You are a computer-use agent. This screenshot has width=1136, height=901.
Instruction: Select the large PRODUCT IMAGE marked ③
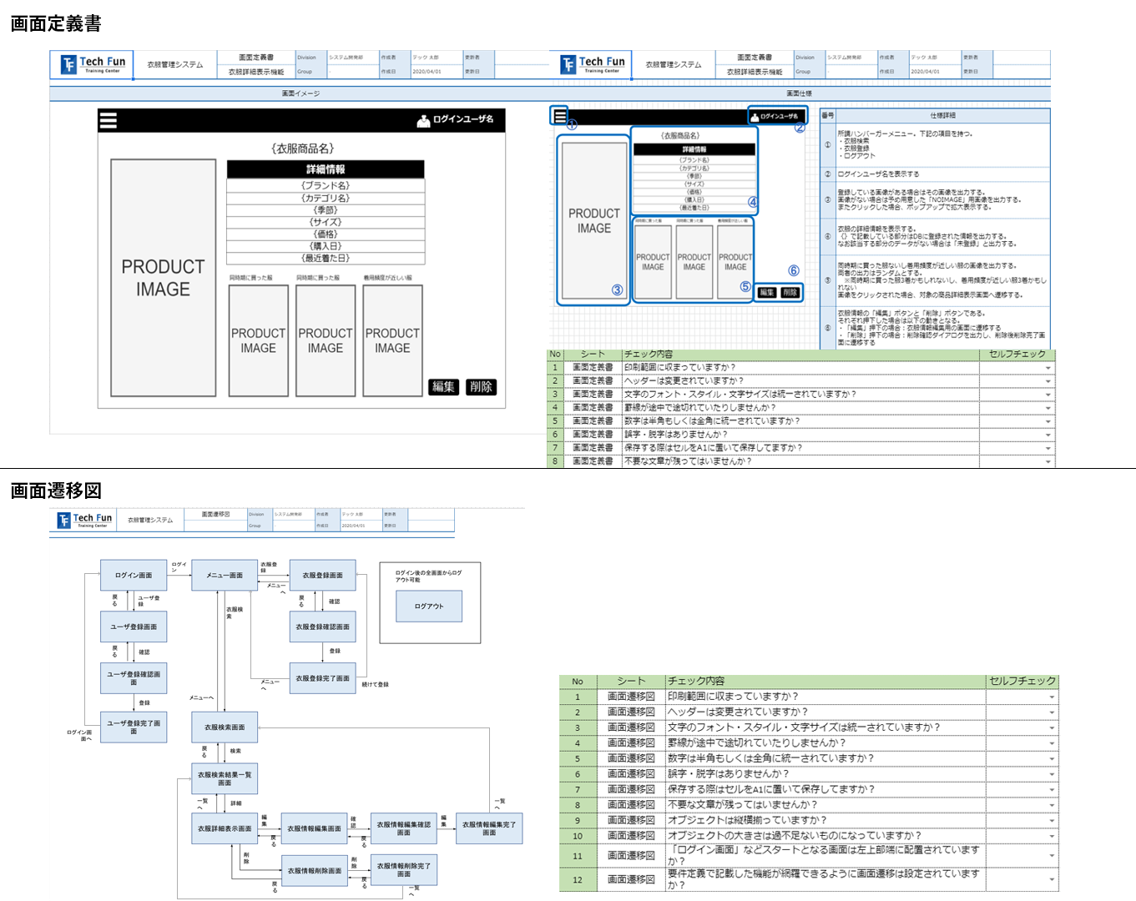(x=593, y=221)
